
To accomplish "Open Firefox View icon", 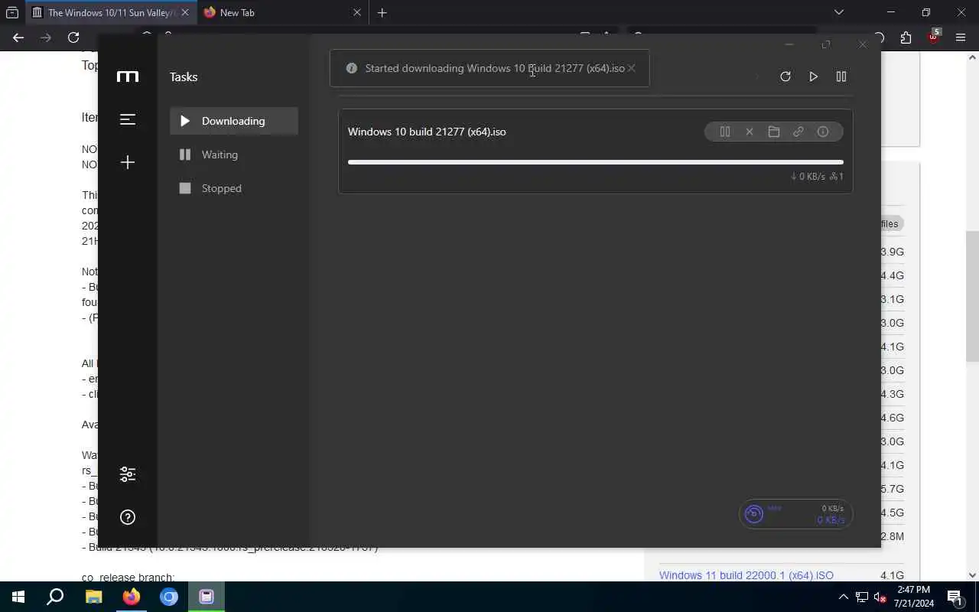I will coord(12,12).
